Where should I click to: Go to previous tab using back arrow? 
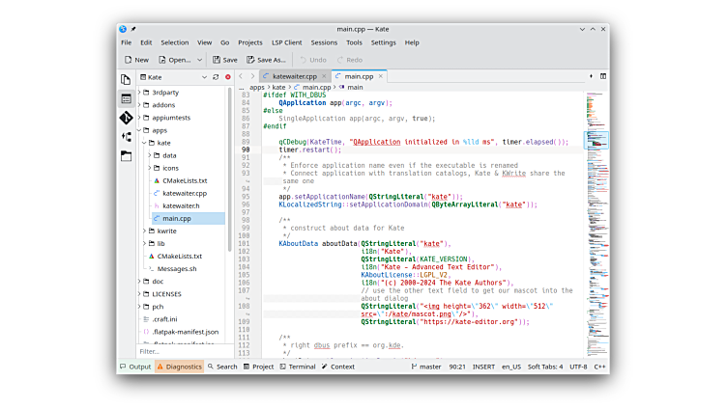tap(241, 76)
